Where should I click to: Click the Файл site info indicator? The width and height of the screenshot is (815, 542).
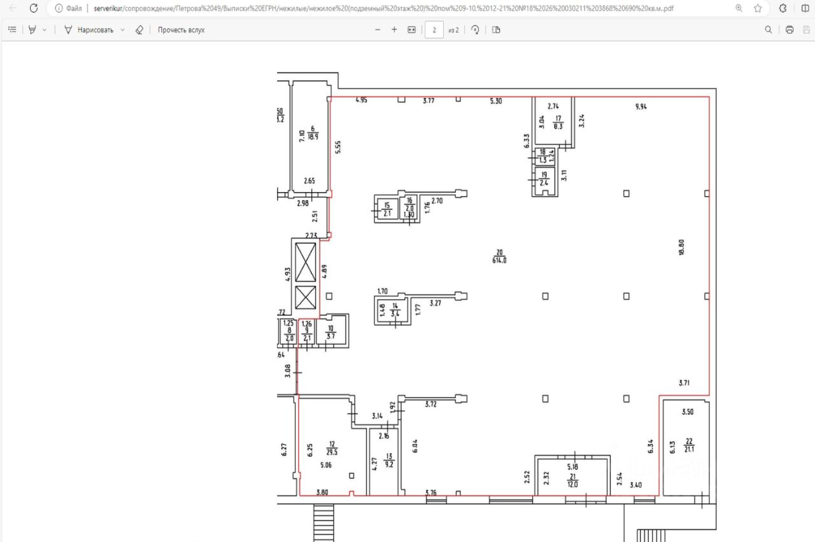pos(68,8)
